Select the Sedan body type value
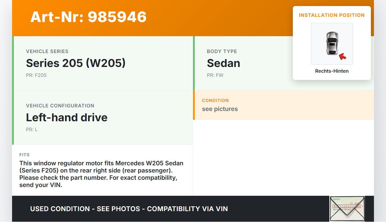 (223, 63)
